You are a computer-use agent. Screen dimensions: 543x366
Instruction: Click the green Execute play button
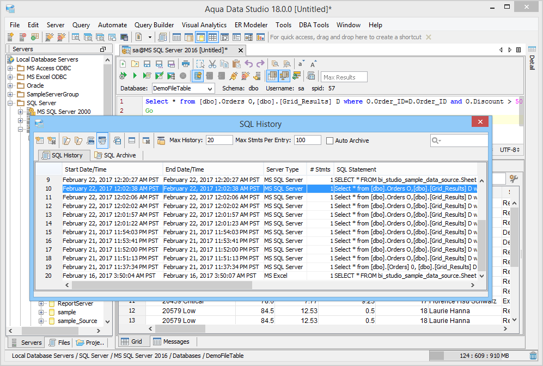tap(135, 76)
